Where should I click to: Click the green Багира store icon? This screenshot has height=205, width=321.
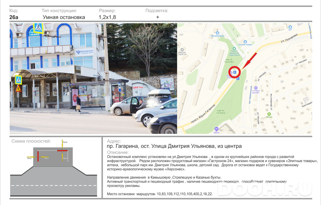click(x=269, y=114)
